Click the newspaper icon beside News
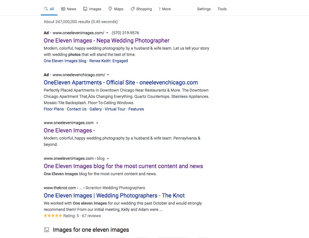 [63, 9]
